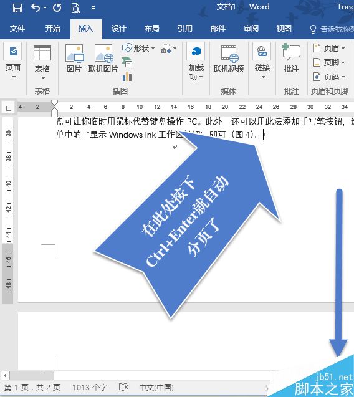Open the 页脚 footer dropdown

329,62
